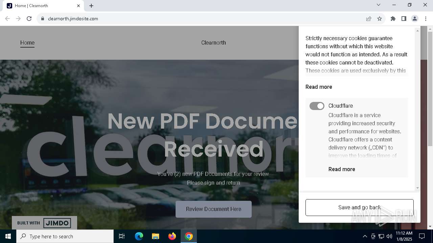Expand Read more under Cloudflare description
433x243 pixels.
(x=342, y=169)
